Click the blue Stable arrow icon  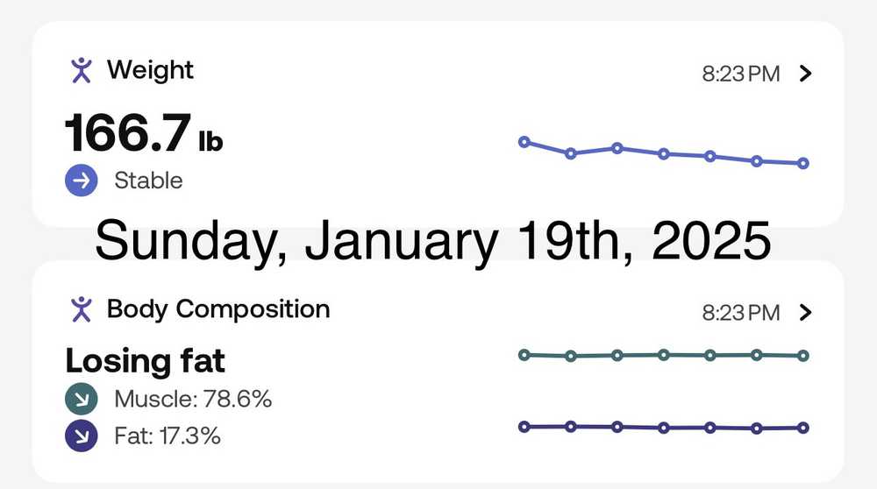coord(82,181)
